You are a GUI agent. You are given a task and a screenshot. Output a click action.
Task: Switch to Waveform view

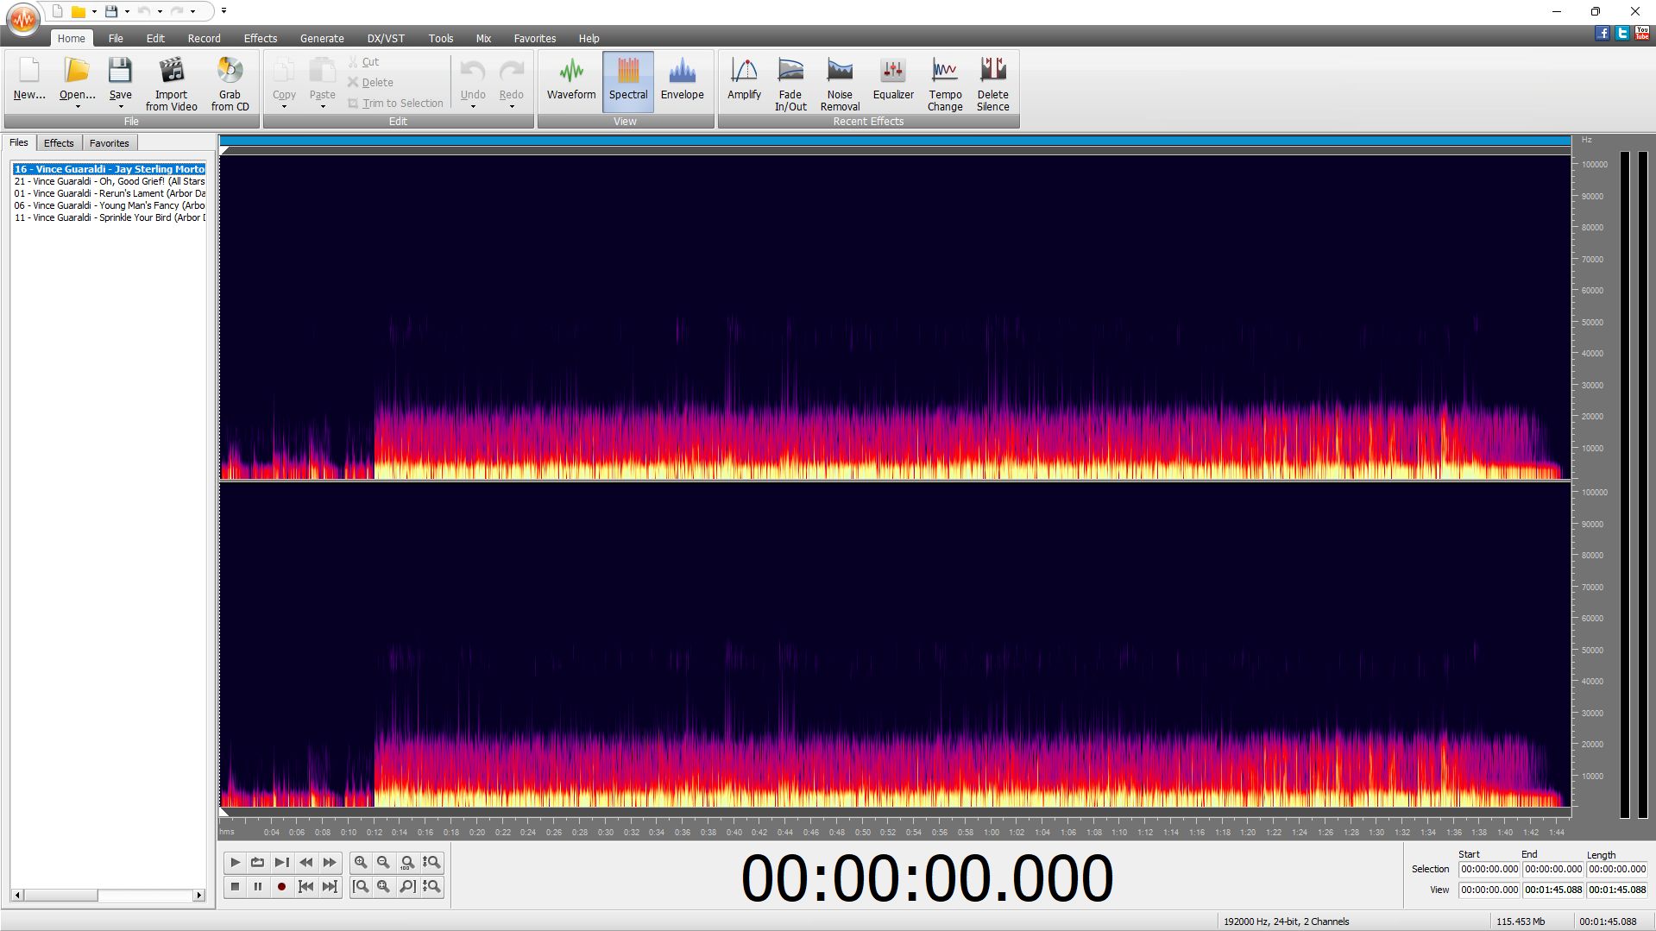click(x=570, y=80)
